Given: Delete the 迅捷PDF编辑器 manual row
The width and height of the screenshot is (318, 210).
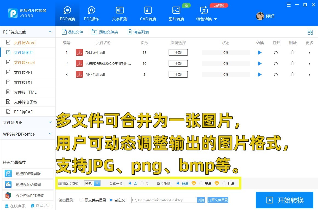Looking at the screenshot, I should (x=293, y=64).
